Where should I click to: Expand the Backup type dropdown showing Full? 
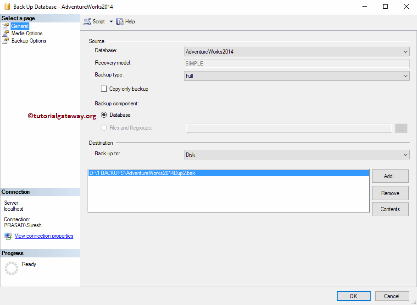click(x=296, y=76)
